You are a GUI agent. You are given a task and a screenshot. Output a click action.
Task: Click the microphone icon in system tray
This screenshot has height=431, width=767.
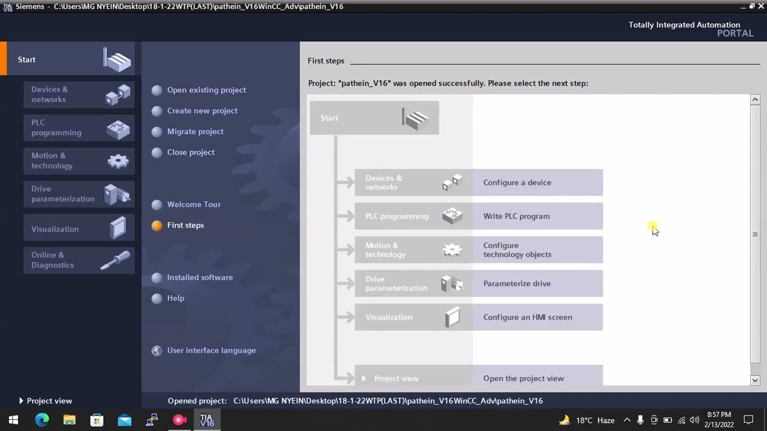[641, 420]
